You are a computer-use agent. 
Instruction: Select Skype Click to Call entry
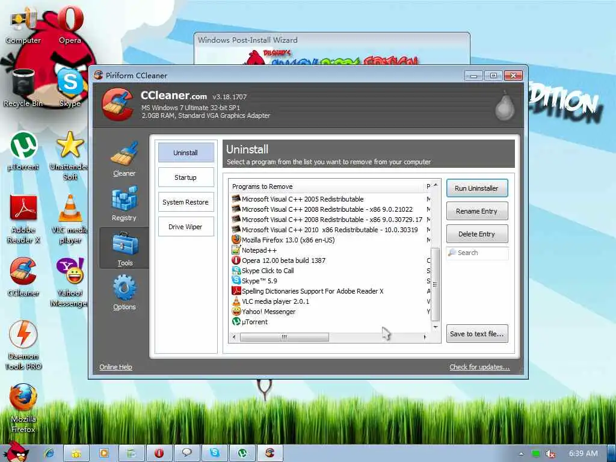pos(330,271)
